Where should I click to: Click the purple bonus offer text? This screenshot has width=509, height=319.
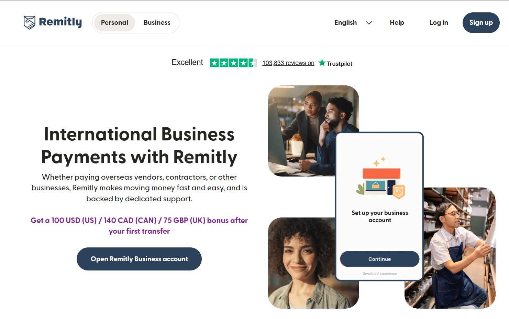click(139, 226)
